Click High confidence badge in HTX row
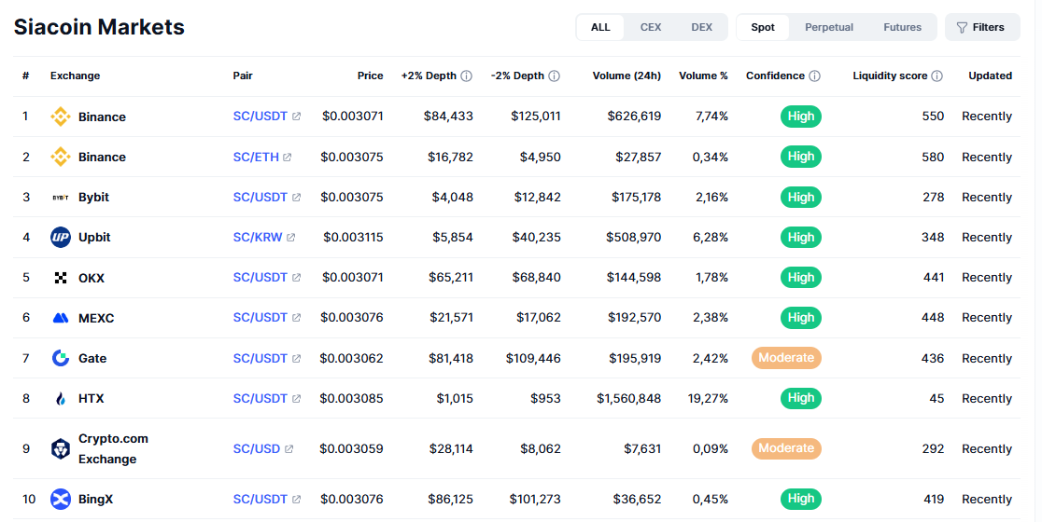The height and width of the screenshot is (522, 1042). click(x=801, y=399)
